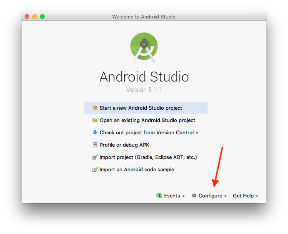
Task: Click the folder icon for Open existing project
Action: pos(95,120)
